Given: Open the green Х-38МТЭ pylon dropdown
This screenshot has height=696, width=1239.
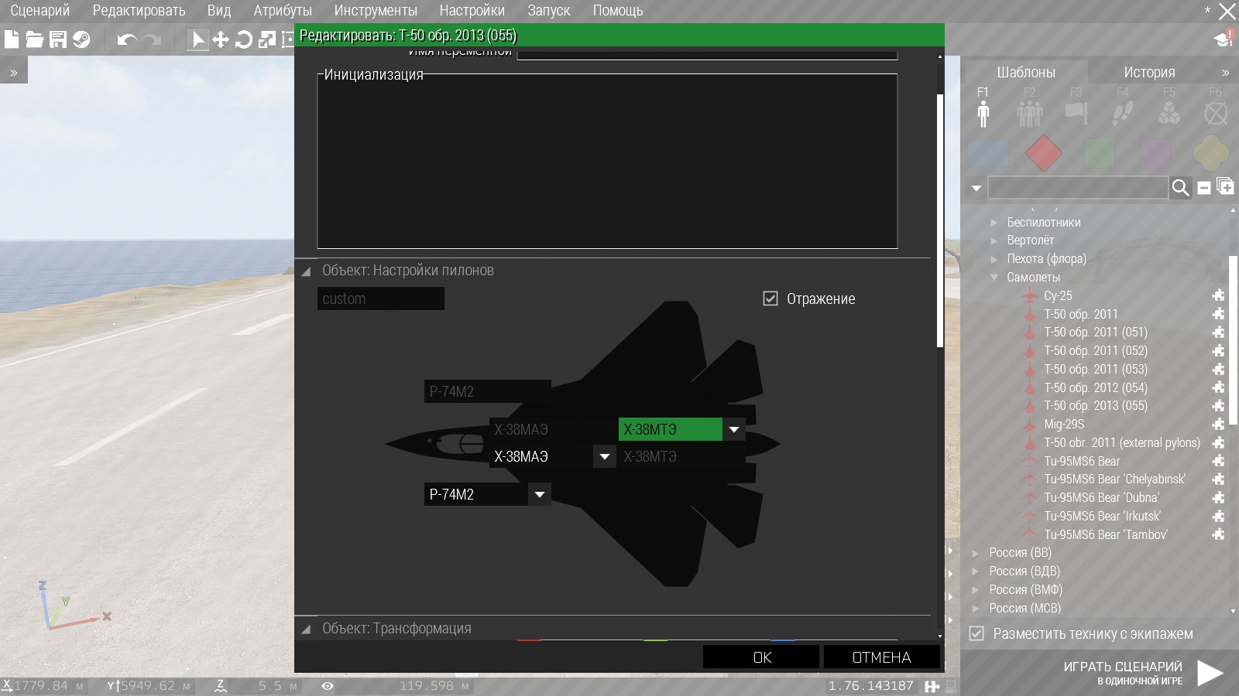Looking at the screenshot, I should tap(733, 429).
